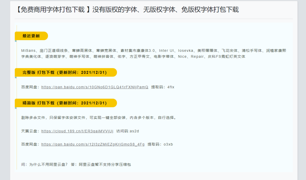Click the 庆科FS霓虹灯英文体 font name
The image size is (306, 180).
(x=226, y=57)
